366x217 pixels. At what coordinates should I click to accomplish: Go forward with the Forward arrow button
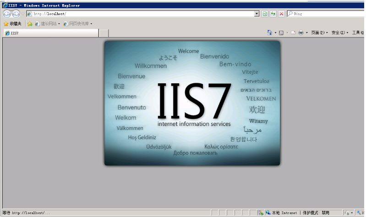[x=16, y=14]
